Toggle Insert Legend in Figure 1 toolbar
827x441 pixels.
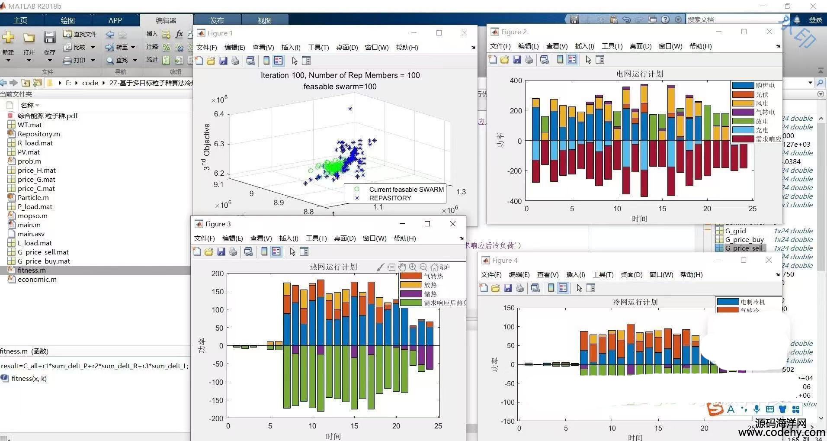coord(279,61)
